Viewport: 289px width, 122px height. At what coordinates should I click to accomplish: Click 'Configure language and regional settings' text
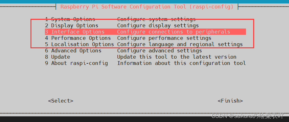(x=180, y=44)
